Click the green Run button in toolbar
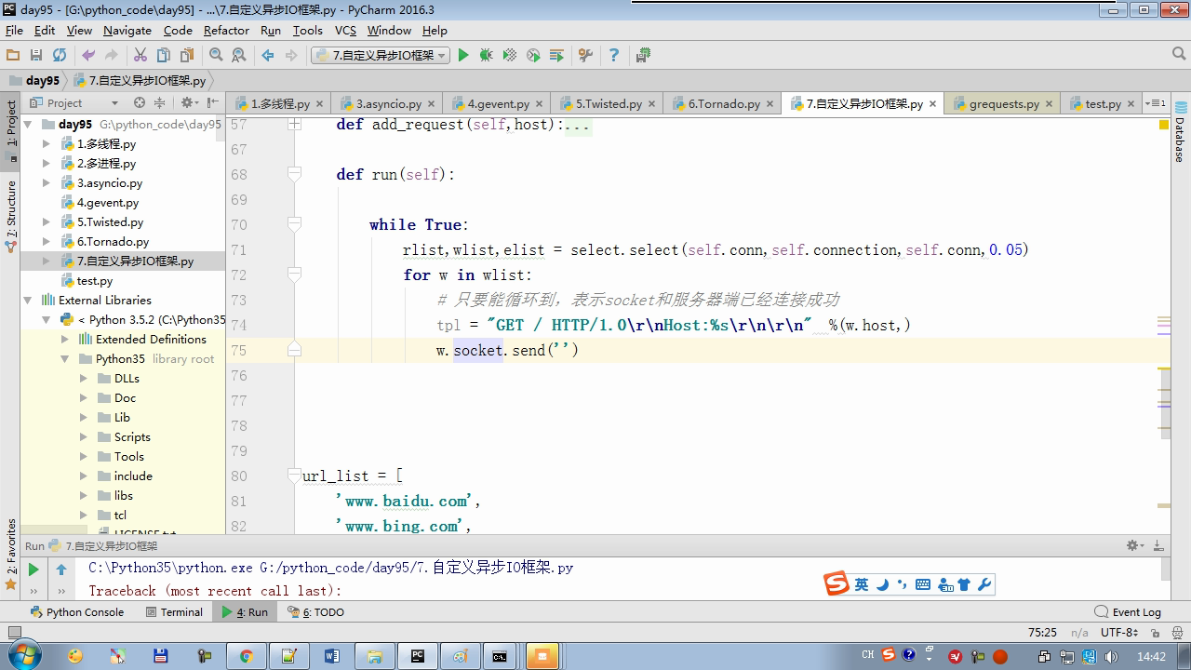 [x=463, y=56]
